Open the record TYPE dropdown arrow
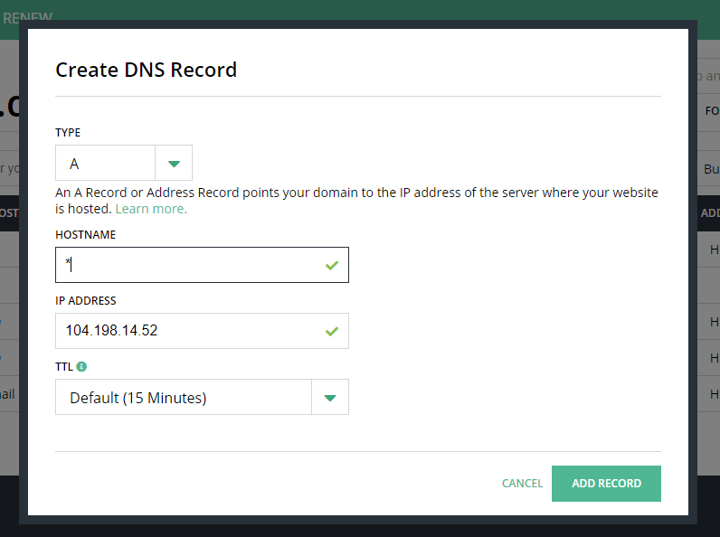The width and height of the screenshot is (720, 537). pos(175,164)
